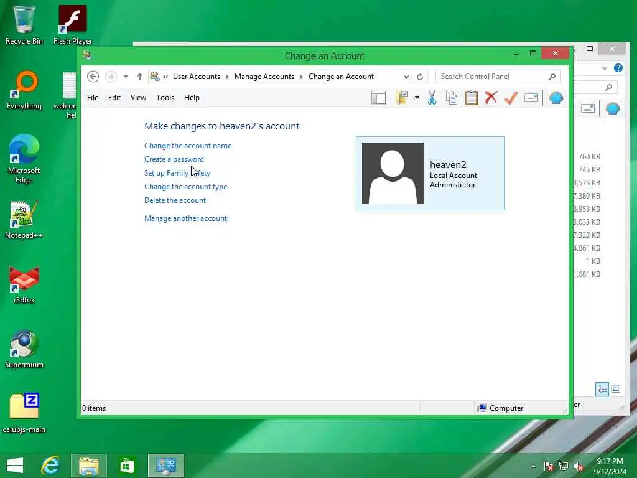The height and width of the screenshot is (478, 637).
Task: Click the Back navigation arrow
Action: coord(93,77)
